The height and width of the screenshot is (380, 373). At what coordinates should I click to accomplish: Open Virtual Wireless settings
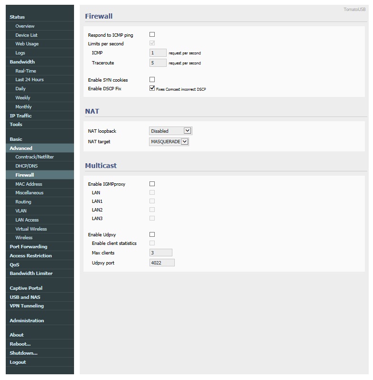point(40,229)
